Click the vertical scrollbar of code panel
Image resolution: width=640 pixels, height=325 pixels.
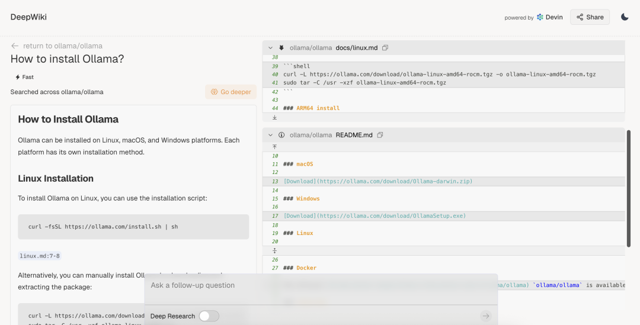coord(629,188)
